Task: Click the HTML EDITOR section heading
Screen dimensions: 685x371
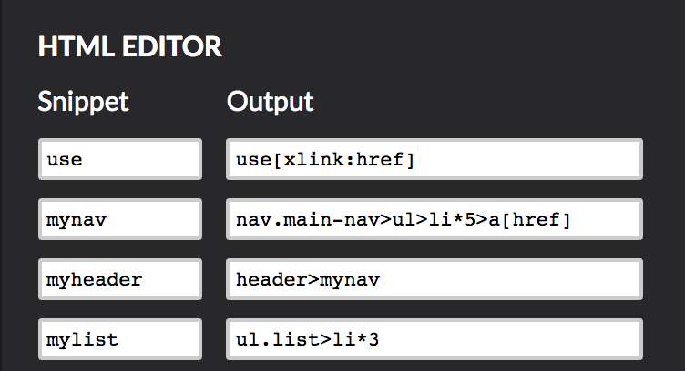Action: point(130,47)
